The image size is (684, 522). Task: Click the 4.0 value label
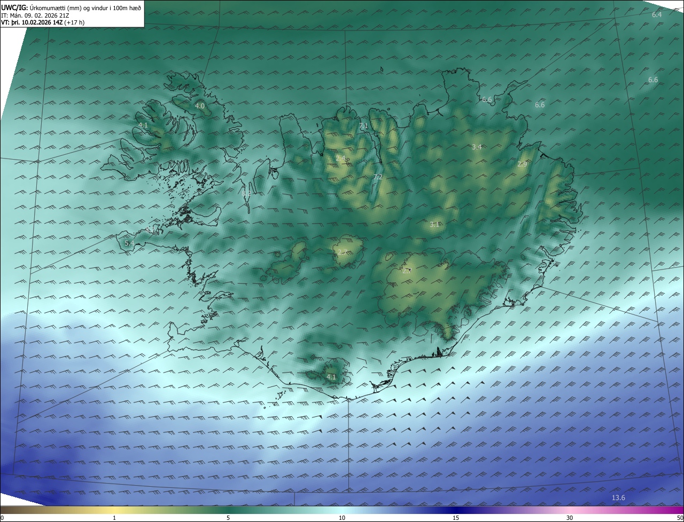(199, 106)
